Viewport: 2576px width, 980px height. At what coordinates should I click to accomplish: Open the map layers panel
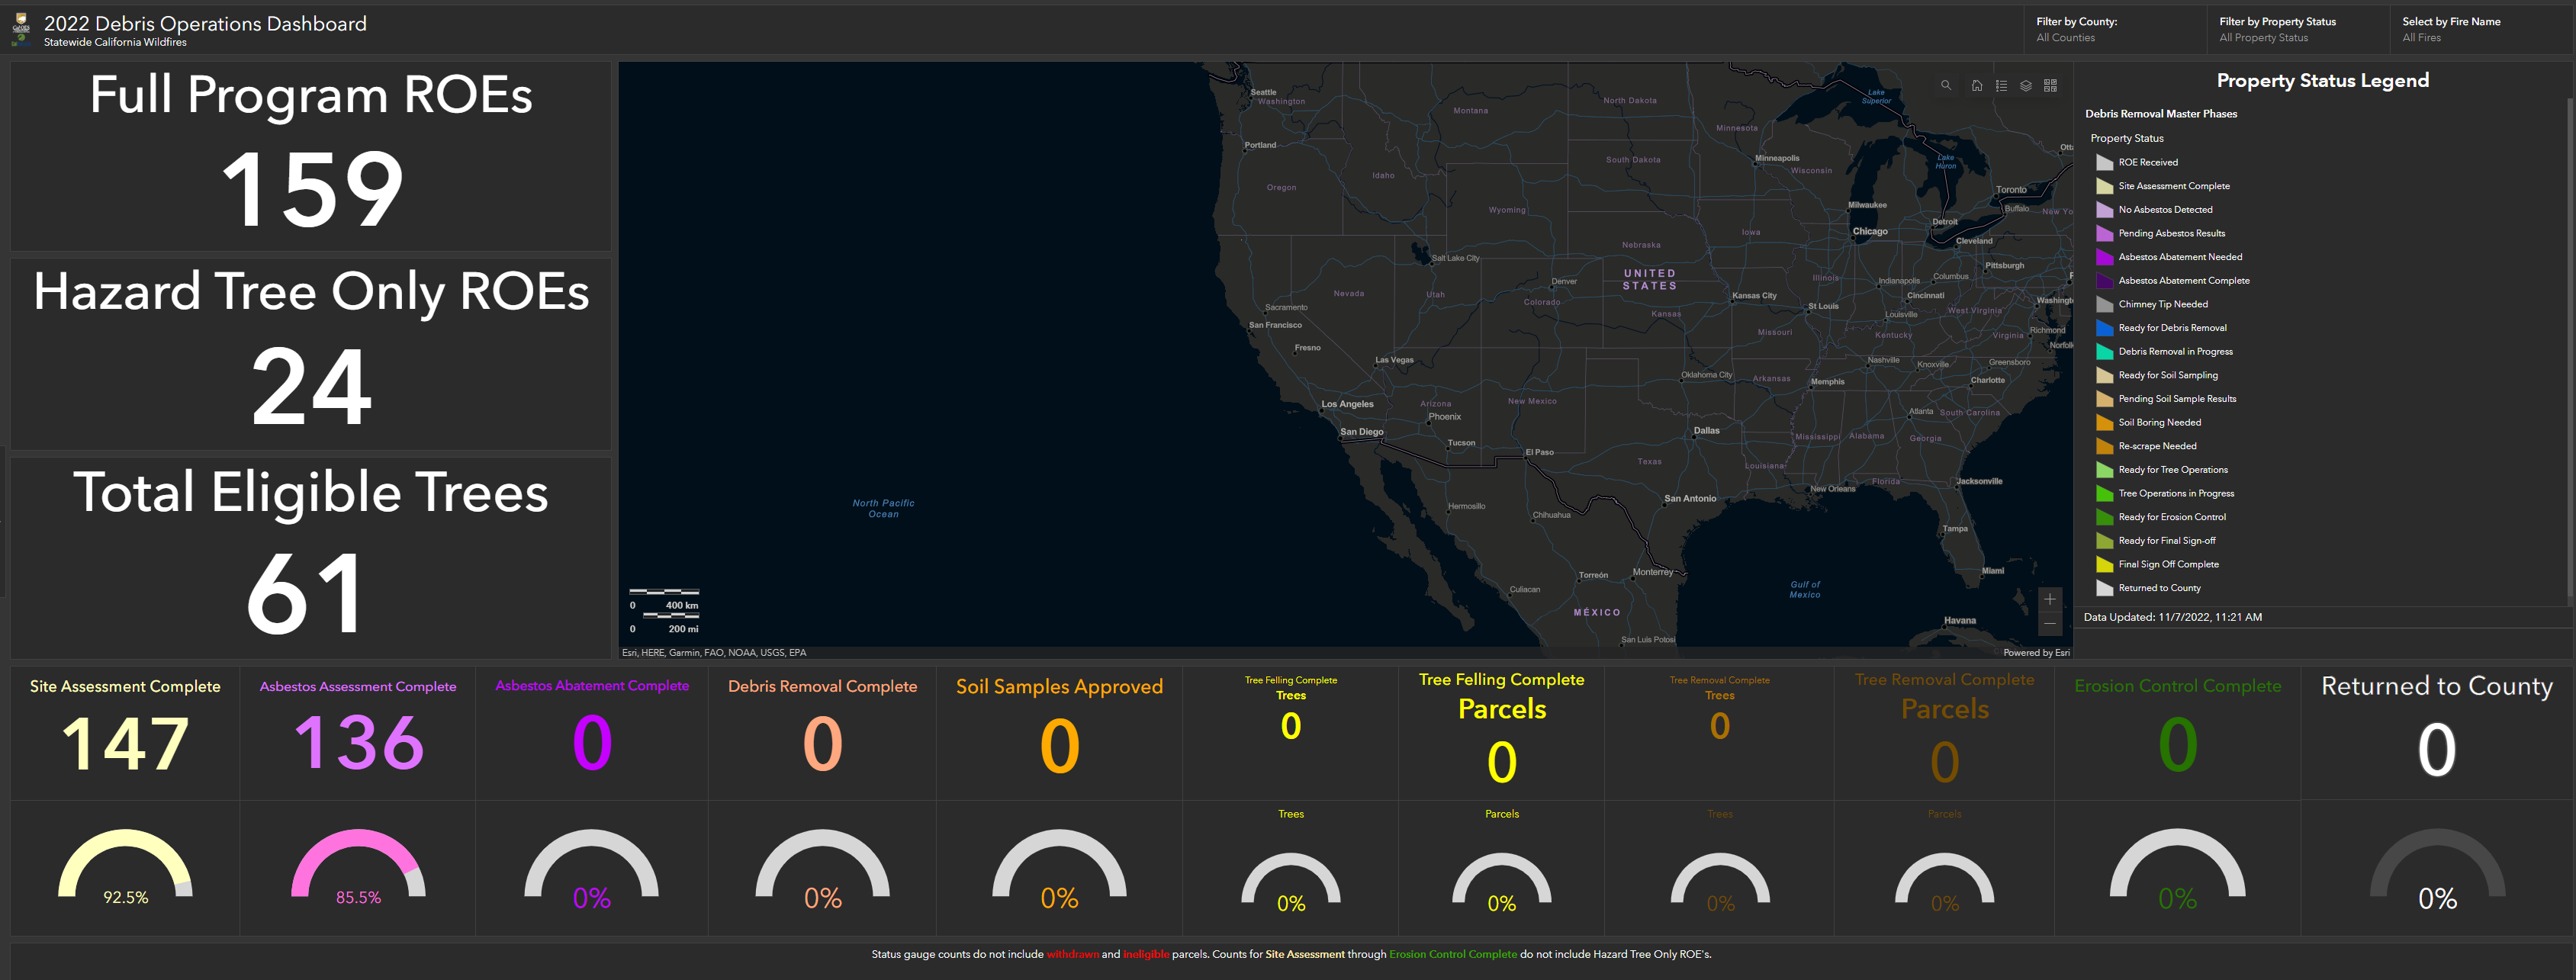click(2025, 86)
